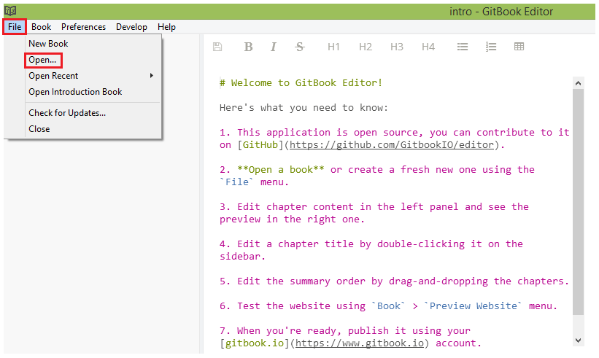Click the line 'Here's what you need to know:'

tap(304, 108)
